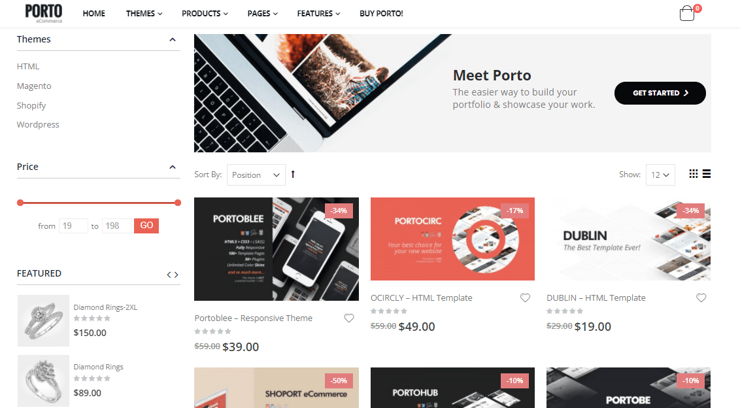
Task: Click the Get Started button
Action: tap(660, 93)
